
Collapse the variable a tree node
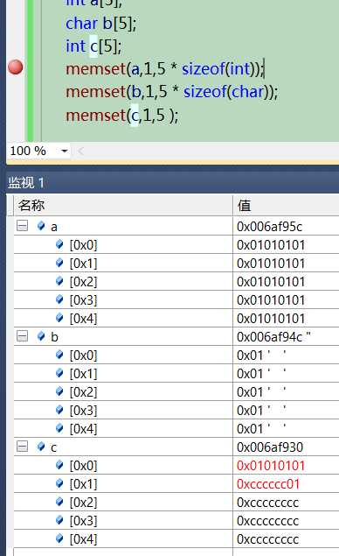[x=22, y=226]
